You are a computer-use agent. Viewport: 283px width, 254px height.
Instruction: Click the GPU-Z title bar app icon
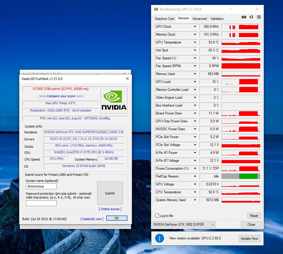(x=156, y=9)
